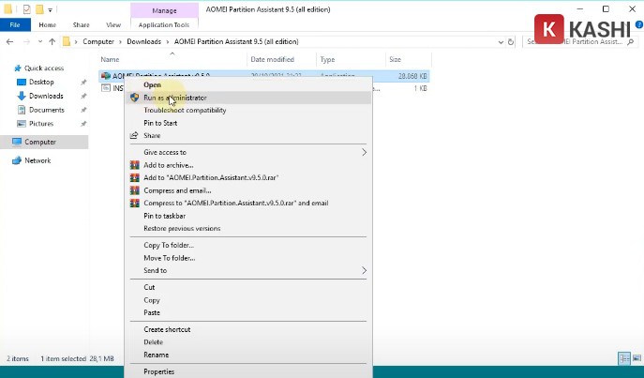Click AOMEI Partition Assistant 9.5 breadcrumb segment
This screenshot has width=644, height=378.
[236, 41]
